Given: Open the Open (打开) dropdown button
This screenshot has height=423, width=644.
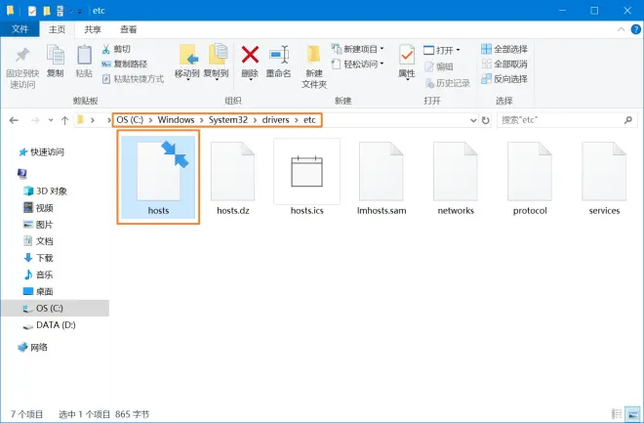Looking at the screenshot, I should coord(442,50).
